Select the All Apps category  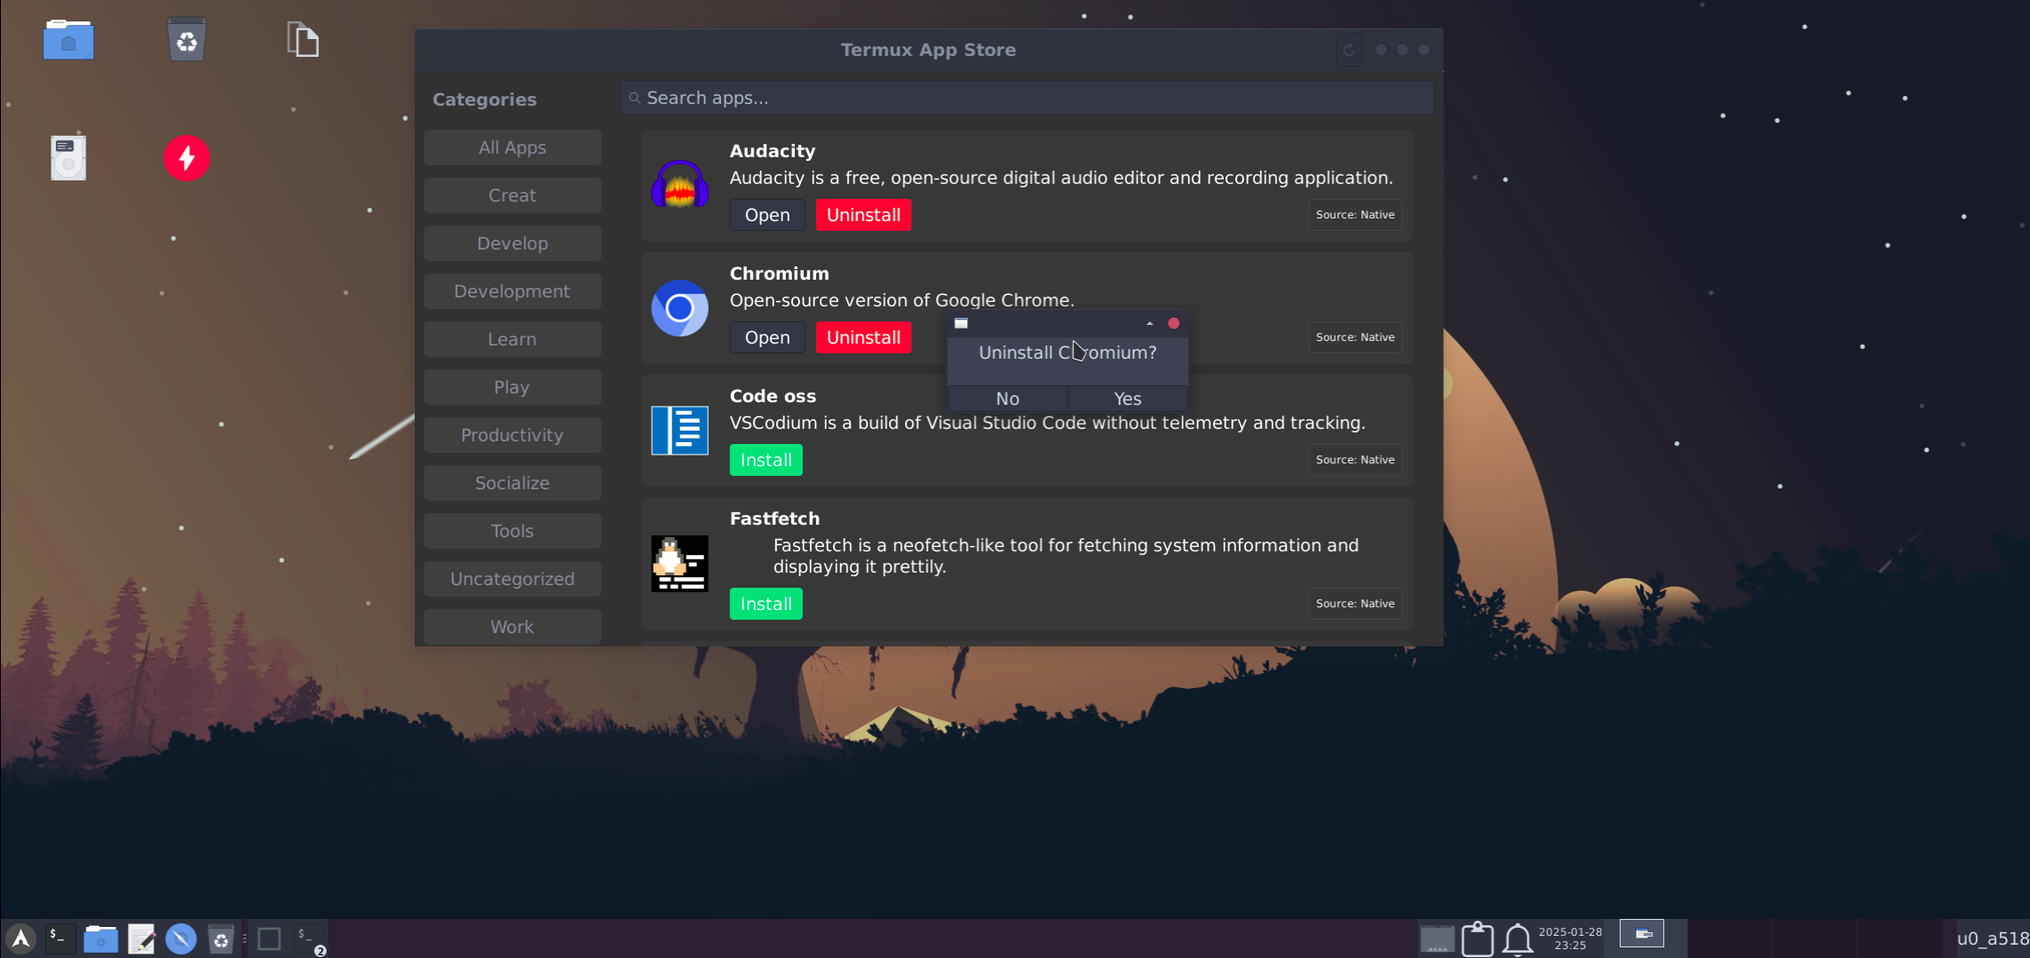[x=512, y=147]
